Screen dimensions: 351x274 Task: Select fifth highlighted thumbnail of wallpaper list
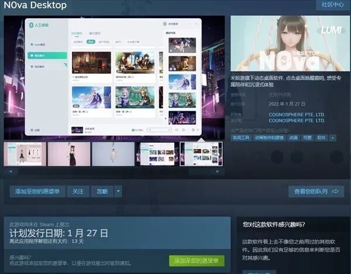[x=201, y=154]
